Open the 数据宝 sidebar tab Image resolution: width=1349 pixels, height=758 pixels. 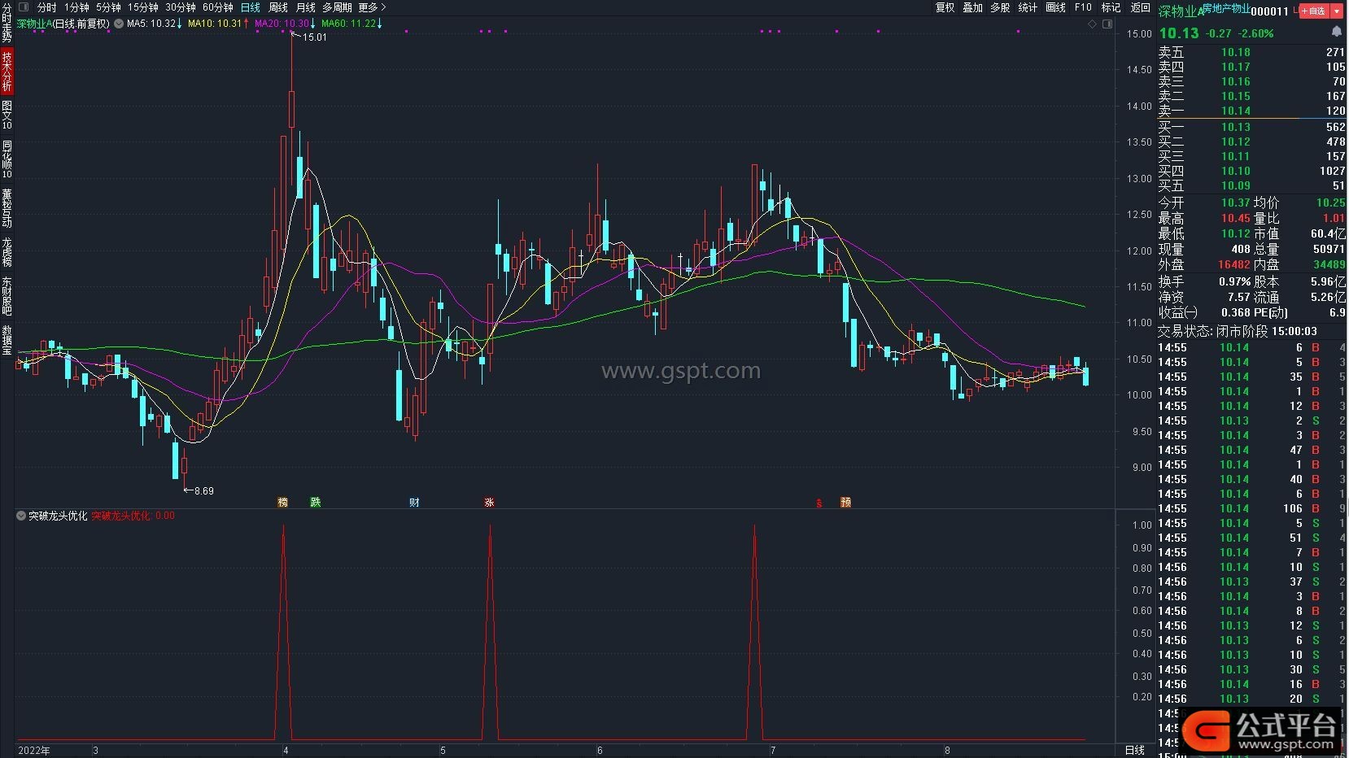(7, 341)
